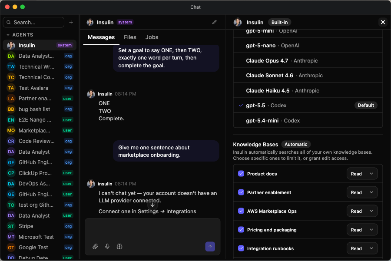Uncheck the Pricing and packaging knowledge base
This screenshot has height=261, width=391.
click(x=241, y=230)
